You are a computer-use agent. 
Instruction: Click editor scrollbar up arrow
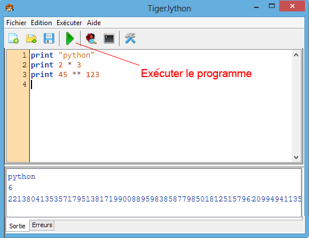(296, 55)
